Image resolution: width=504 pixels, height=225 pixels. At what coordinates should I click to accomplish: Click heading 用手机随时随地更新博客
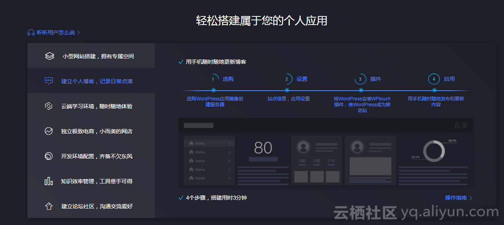pyautogui.click(x=216, y=62)
